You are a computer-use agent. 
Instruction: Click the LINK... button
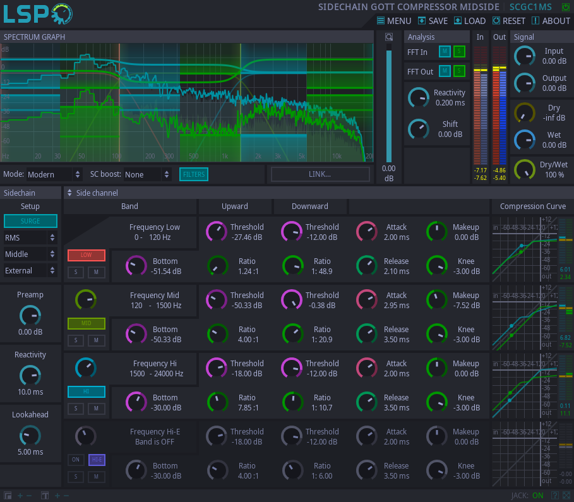(320, 174)
